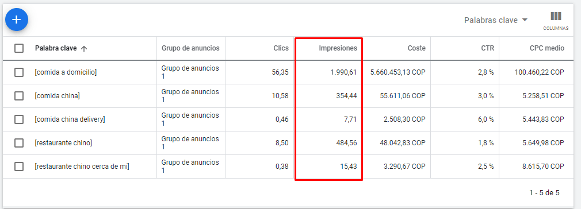
Task: Open the [comida a domicilio] keyword
Action: 66,72
